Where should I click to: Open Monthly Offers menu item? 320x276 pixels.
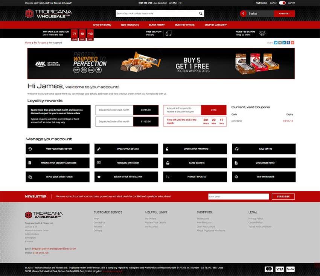click(184, 25)
